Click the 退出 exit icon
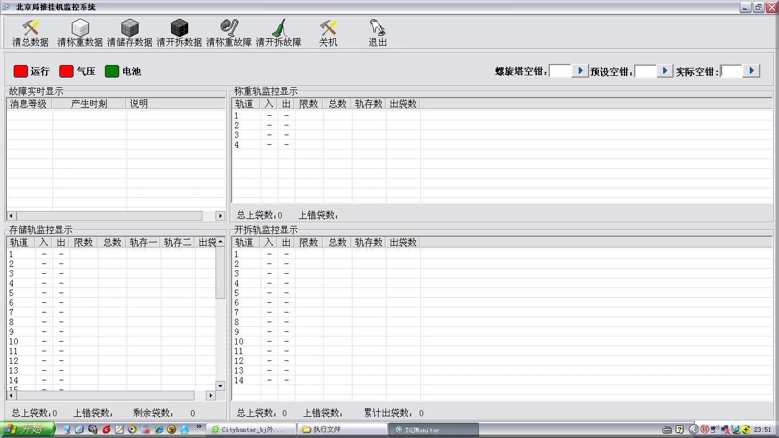This screenshot has height=438, width=779. [378, 27]
